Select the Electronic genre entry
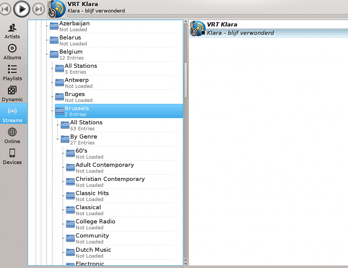 pos(124,263)
